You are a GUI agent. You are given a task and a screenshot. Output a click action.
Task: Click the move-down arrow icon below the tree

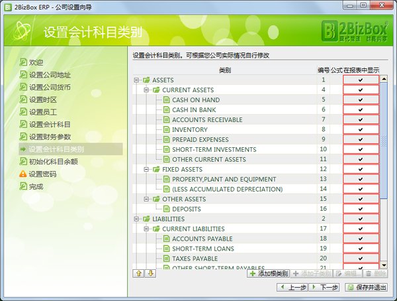click(x=150, y=273)
